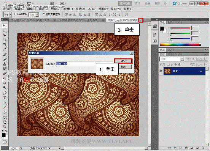210x151 pixels.
Task: Open the 图像(I) menu
Action: click(x=32, y=9)
